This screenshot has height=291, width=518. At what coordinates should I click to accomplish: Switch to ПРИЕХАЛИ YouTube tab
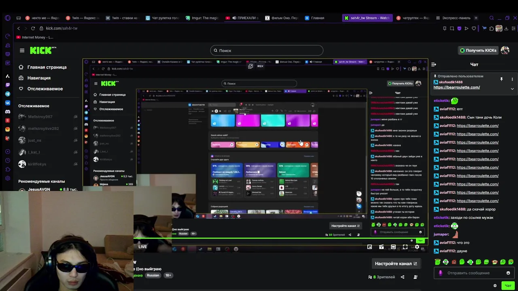coord(242,18)
